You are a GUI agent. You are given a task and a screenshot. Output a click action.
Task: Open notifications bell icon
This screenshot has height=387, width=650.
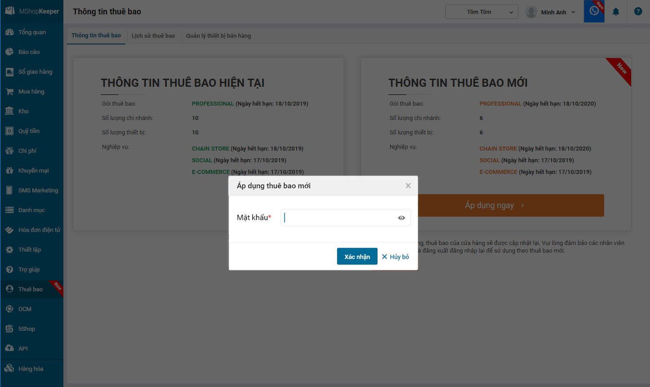pyautogui.click(x=616, y=12)
